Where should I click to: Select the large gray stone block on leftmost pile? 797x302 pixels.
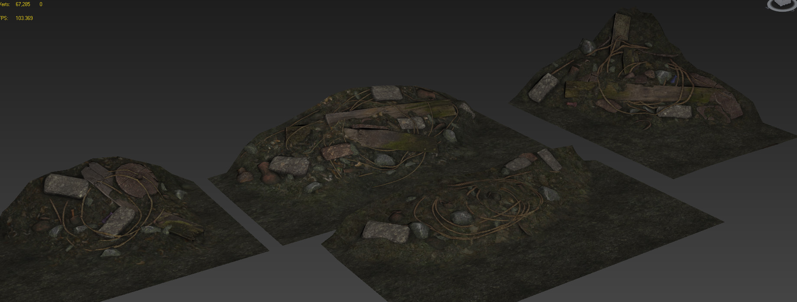click(x=66, y=186)
